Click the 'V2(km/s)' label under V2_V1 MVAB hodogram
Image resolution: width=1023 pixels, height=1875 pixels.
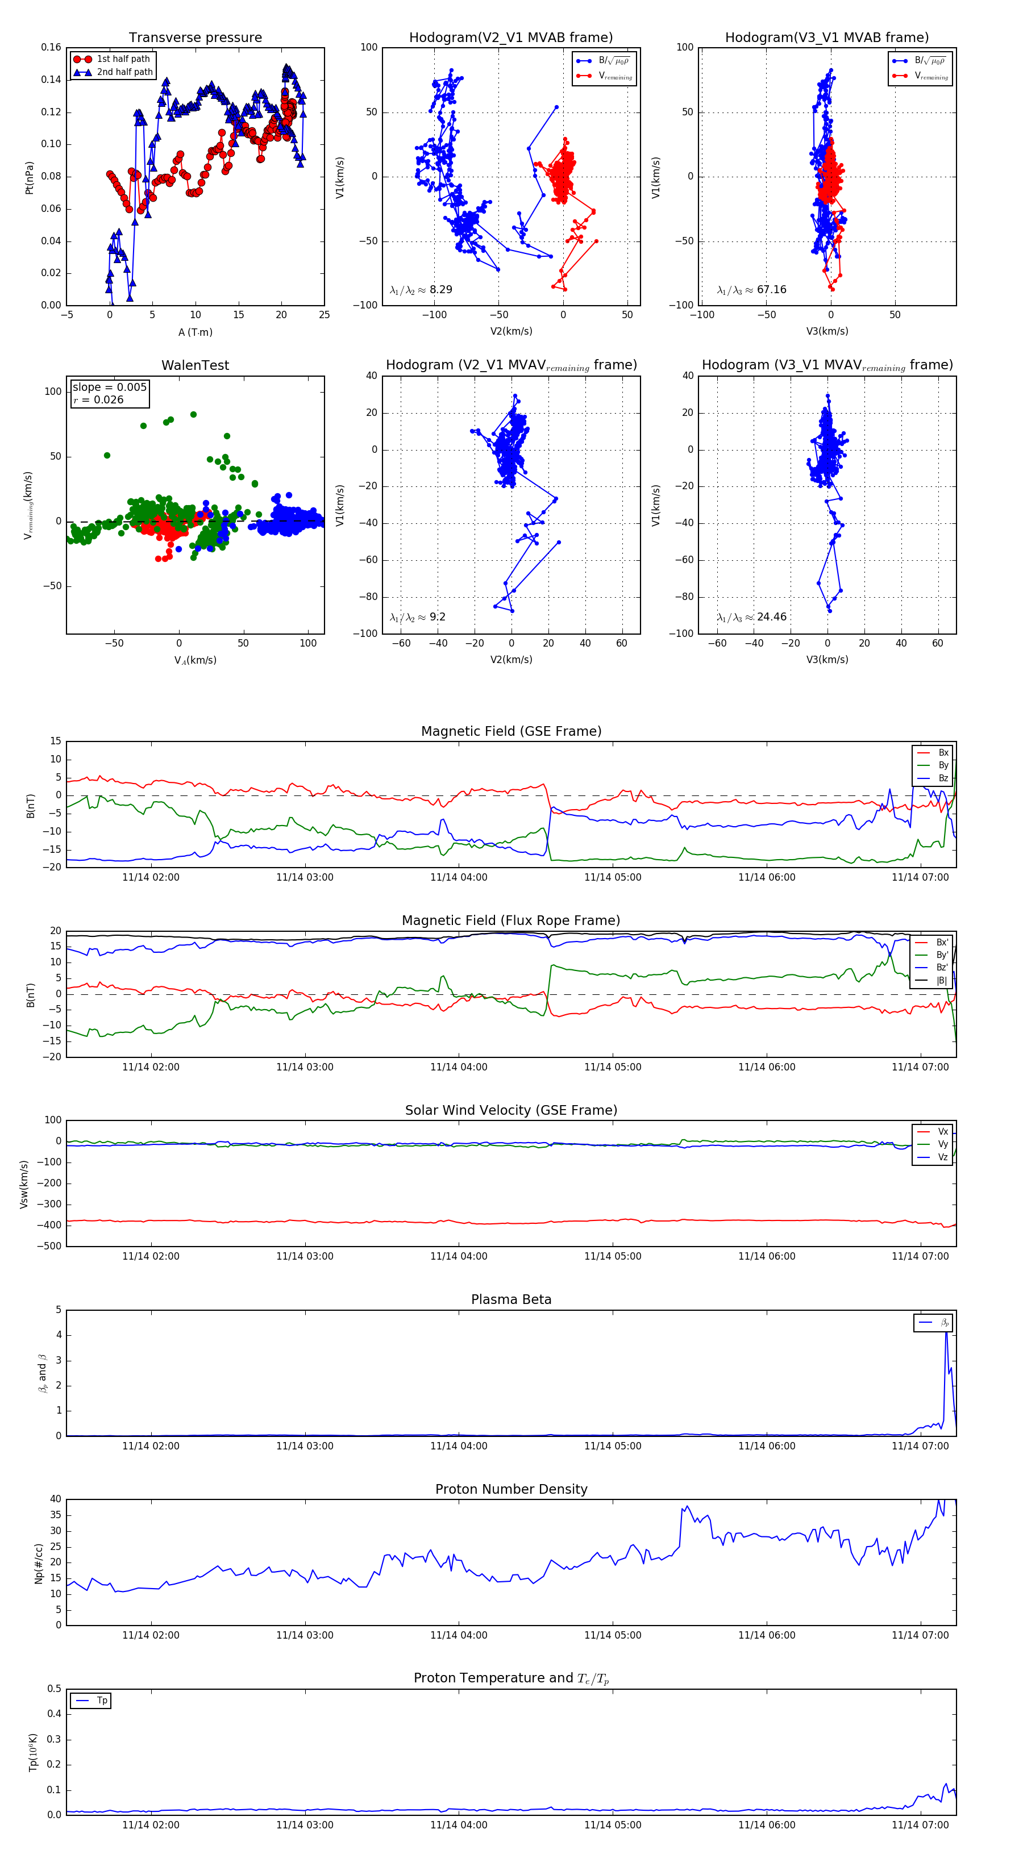pyautogui.click(x=511, y=332)
